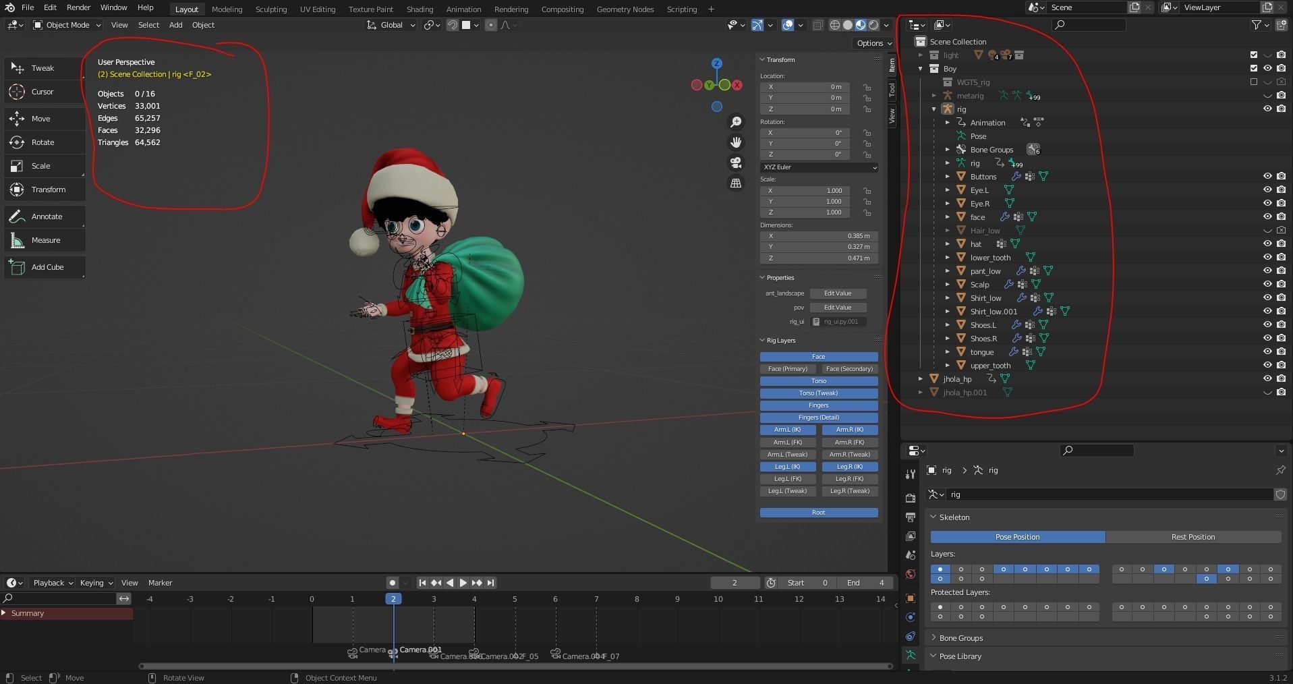Click the Dimensions Z value field

(x=819, y=258)
